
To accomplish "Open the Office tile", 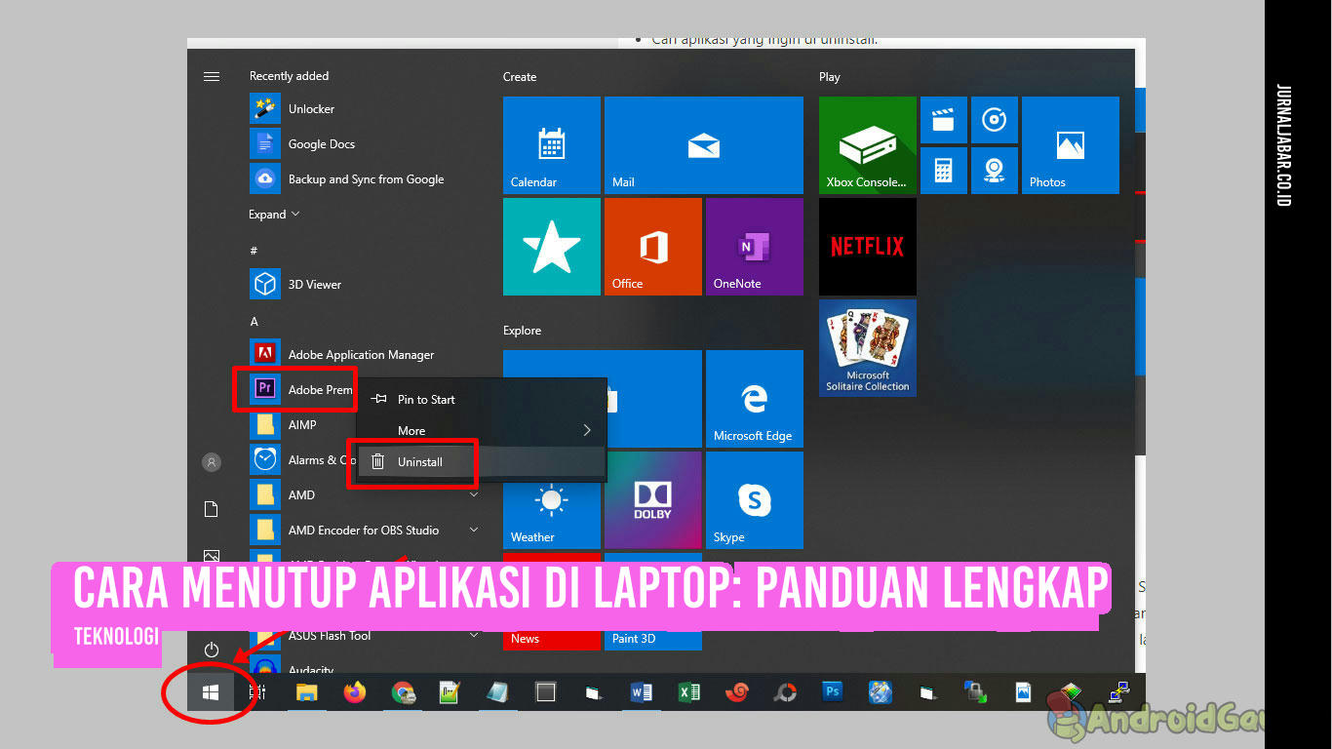I will pos(653,246).
